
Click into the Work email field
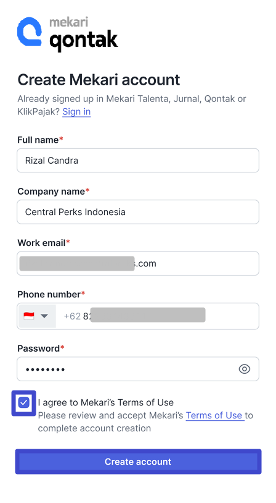[x=138, y=263]
